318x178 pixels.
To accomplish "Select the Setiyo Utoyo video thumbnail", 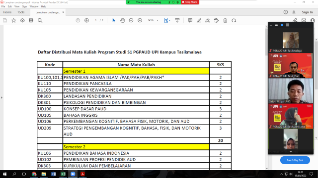I will tap(291, 91).
